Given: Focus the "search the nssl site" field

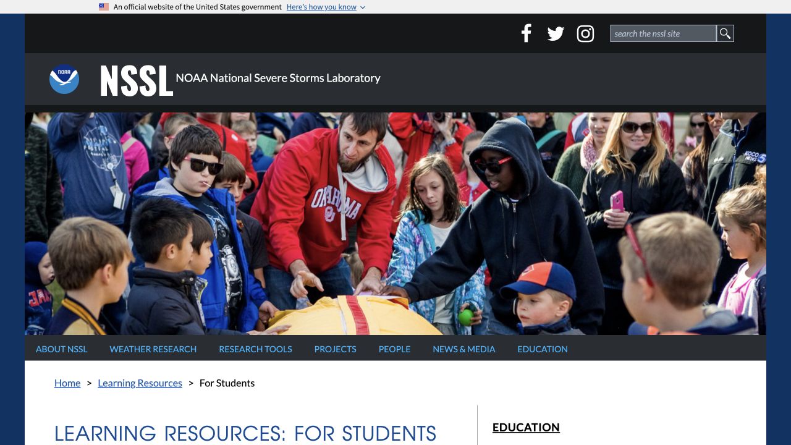Looking at the screenshot, I should [663, 33].
